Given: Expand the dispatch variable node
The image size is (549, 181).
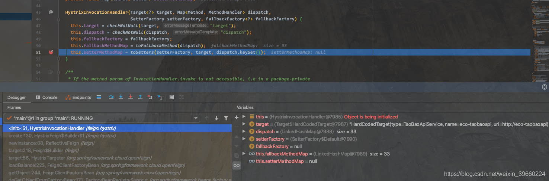Looking at the screenshot, I should (x=244, y=131).
